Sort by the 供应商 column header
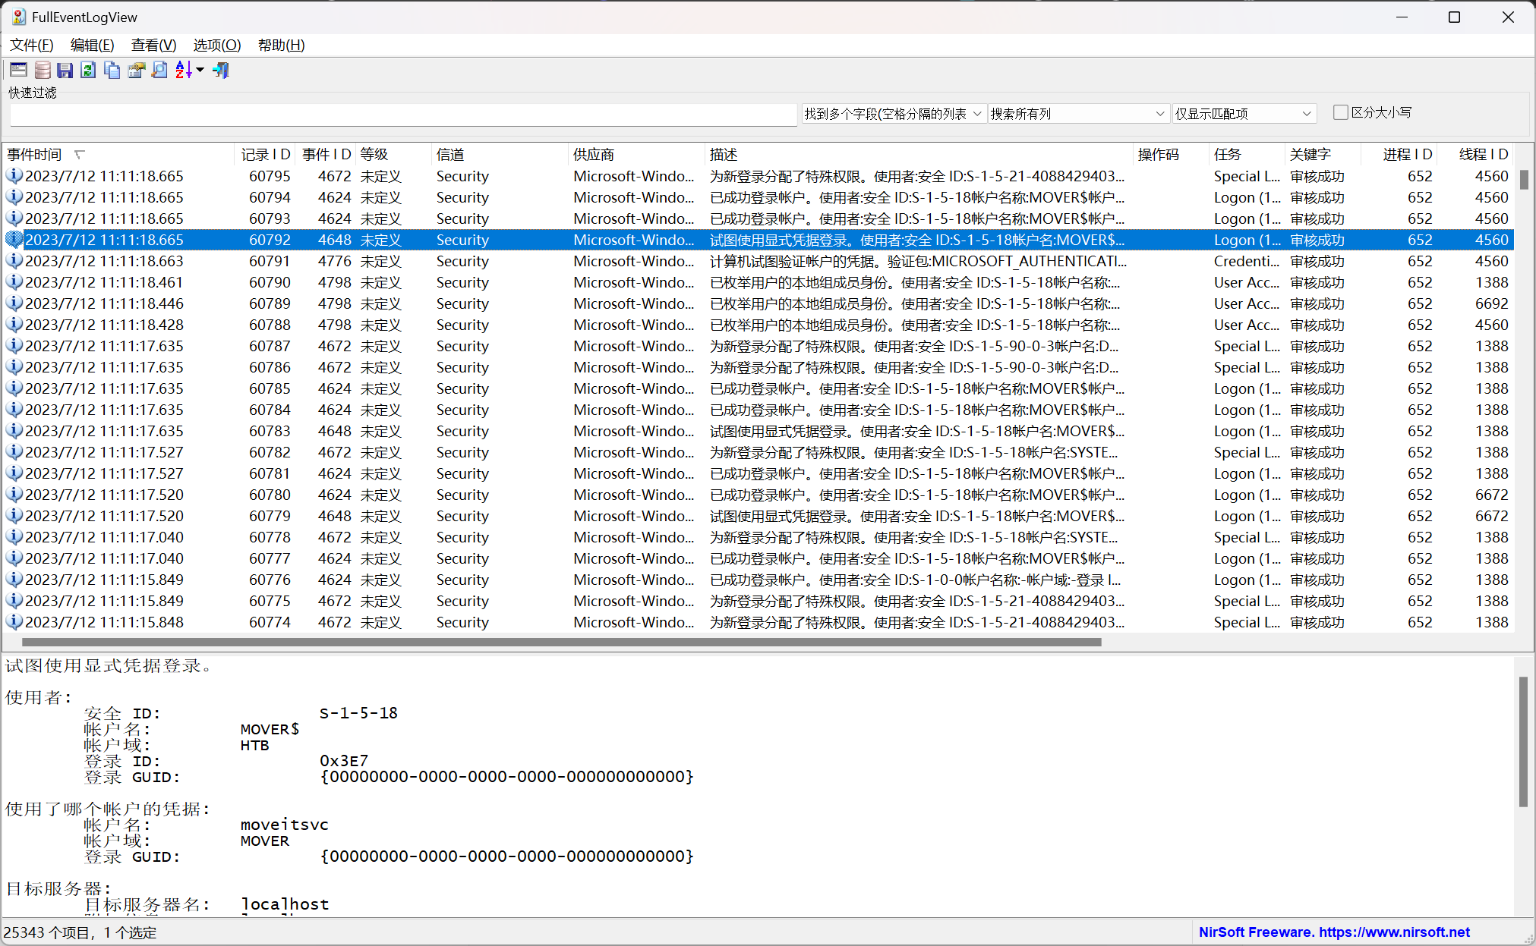This screenshot has width=1536, height=946. [636, 155]
